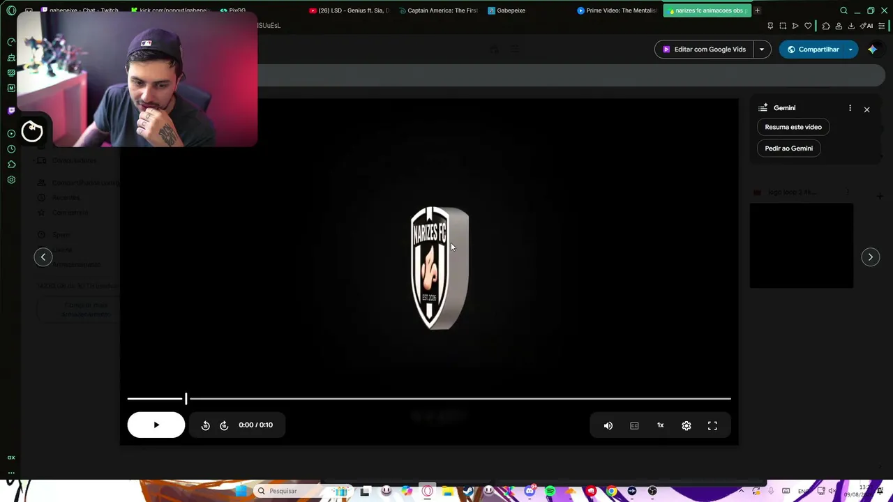This screenshot has height=502, width=893.
Task: Open video player settings gear
Action: point(686,425)
